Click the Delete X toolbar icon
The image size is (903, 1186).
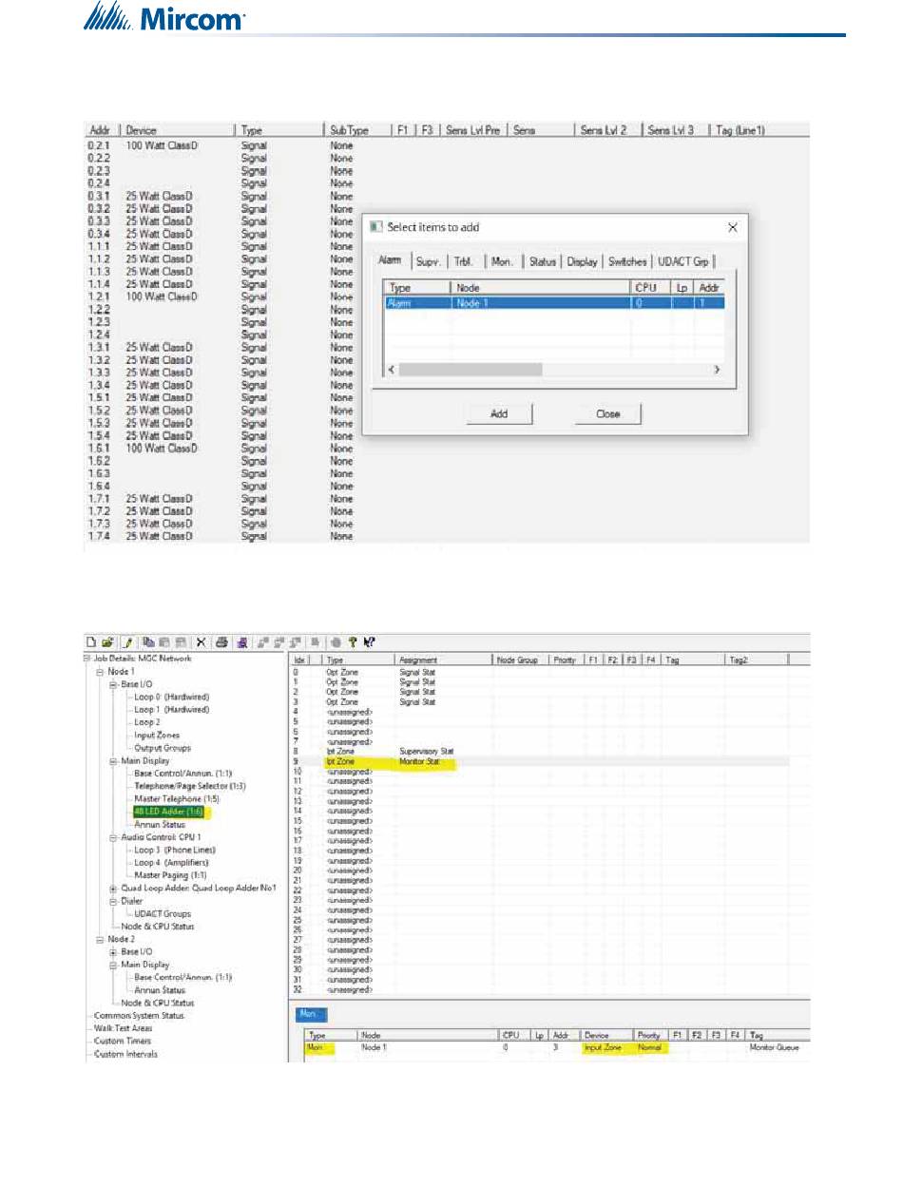[x=202, y=641]
